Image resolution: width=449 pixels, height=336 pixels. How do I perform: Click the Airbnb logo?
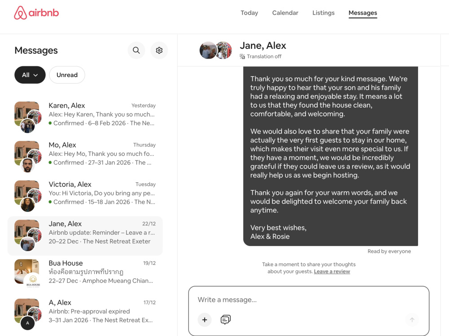36,13
